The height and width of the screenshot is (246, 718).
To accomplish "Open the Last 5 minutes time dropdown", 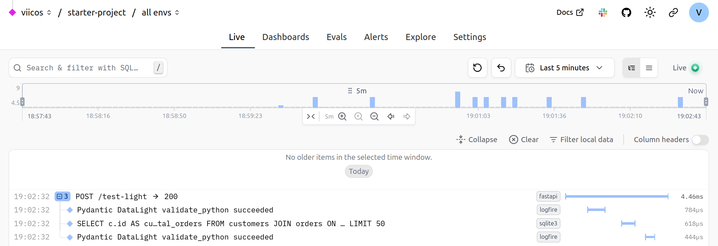I will 564,68.
